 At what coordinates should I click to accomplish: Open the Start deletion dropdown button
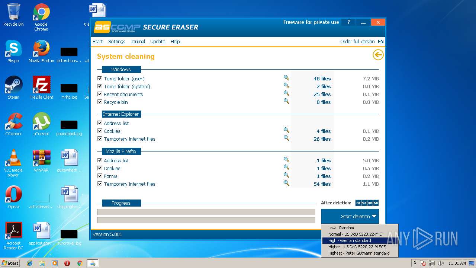coord(350,216)
